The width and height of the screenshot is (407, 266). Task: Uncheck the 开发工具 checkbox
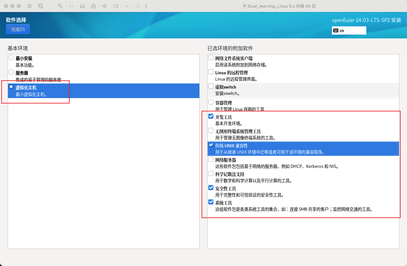pyautogui.click(x=211, y=116)
